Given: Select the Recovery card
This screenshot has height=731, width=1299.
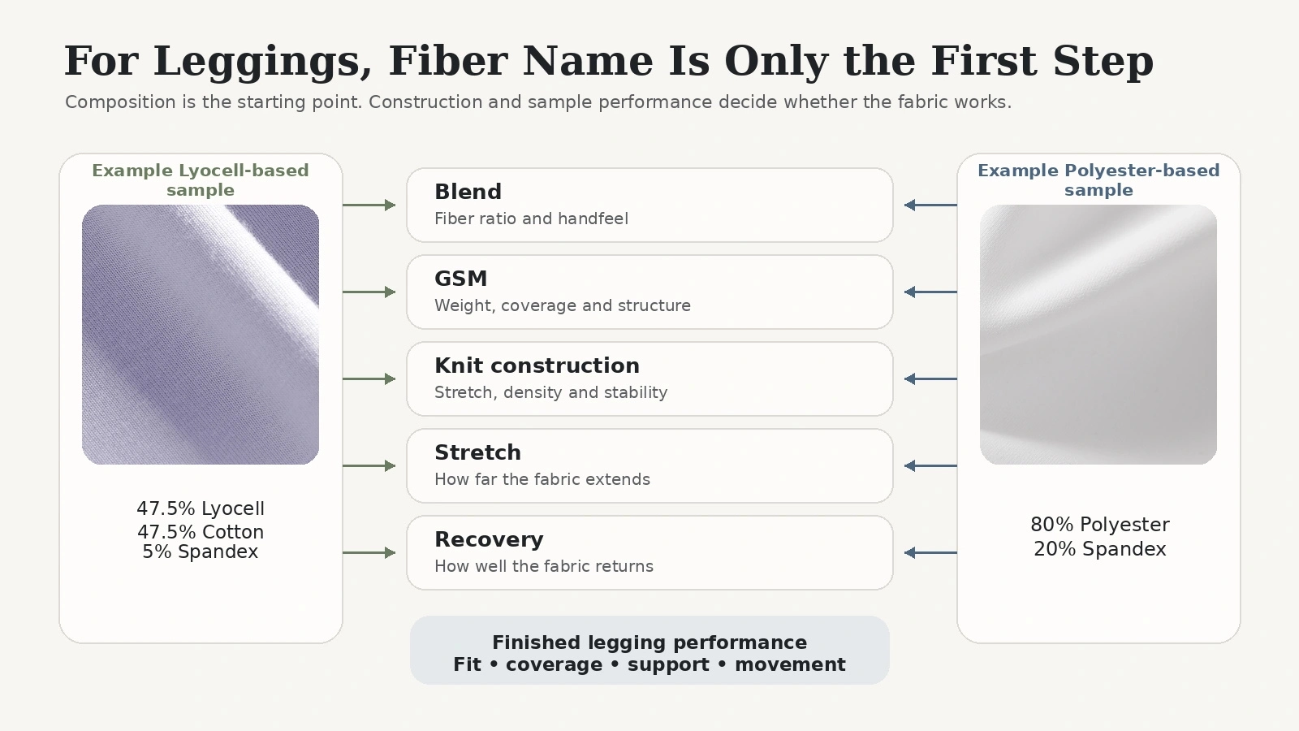Looking at the screenshot, I should [x=649, y=552].
